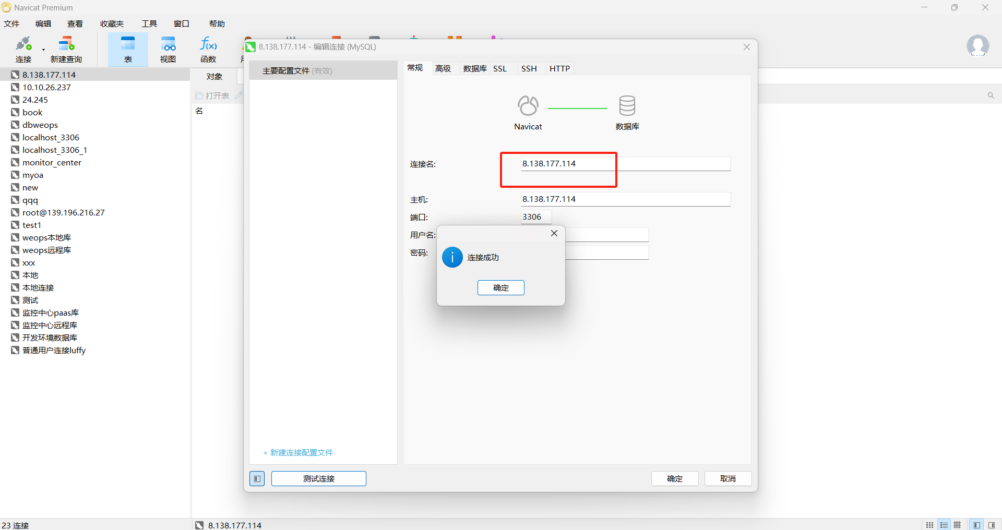
Task: Switch to the 数据库 tab
Action: coord(475,68)
